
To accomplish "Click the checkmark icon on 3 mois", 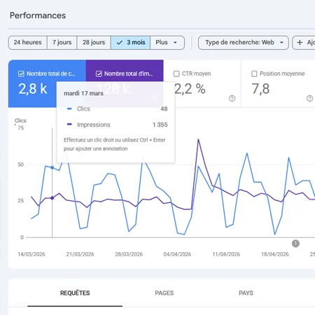I will (120, 43).
